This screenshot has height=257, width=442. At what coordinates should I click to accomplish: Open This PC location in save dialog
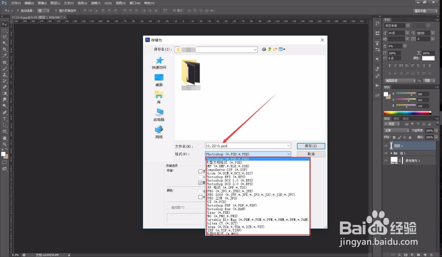click(159, 115)
